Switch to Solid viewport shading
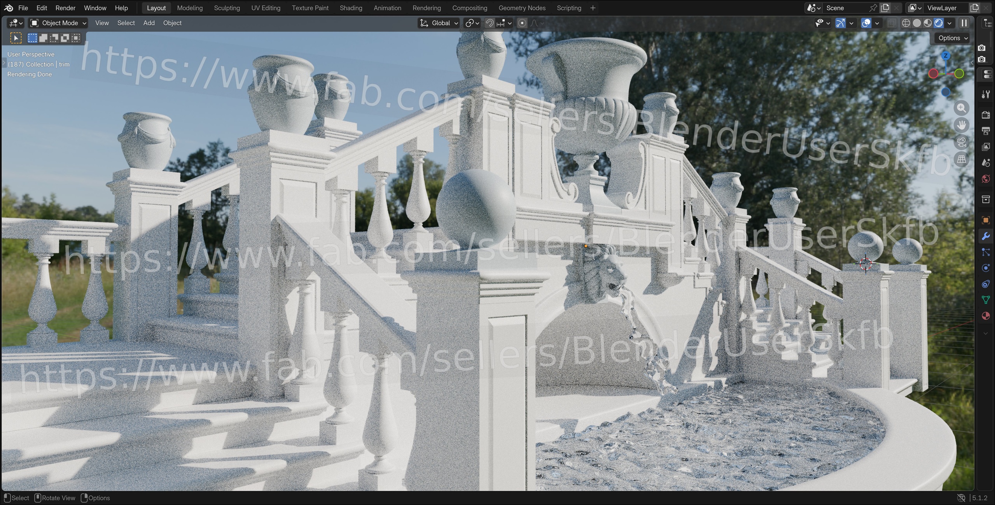Viewport: 995px width, 505px height. [917, 23]
